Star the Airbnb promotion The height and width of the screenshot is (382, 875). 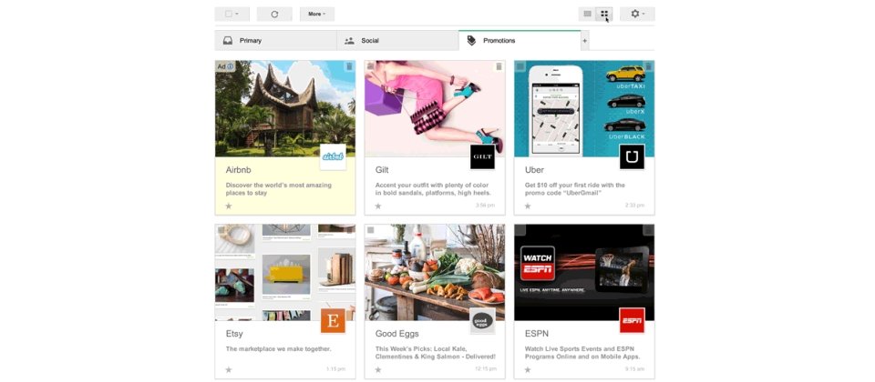coord(228,206)
